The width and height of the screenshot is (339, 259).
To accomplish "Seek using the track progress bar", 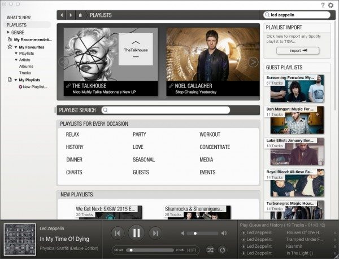I will pyautogui.click(x=150, y=250).
